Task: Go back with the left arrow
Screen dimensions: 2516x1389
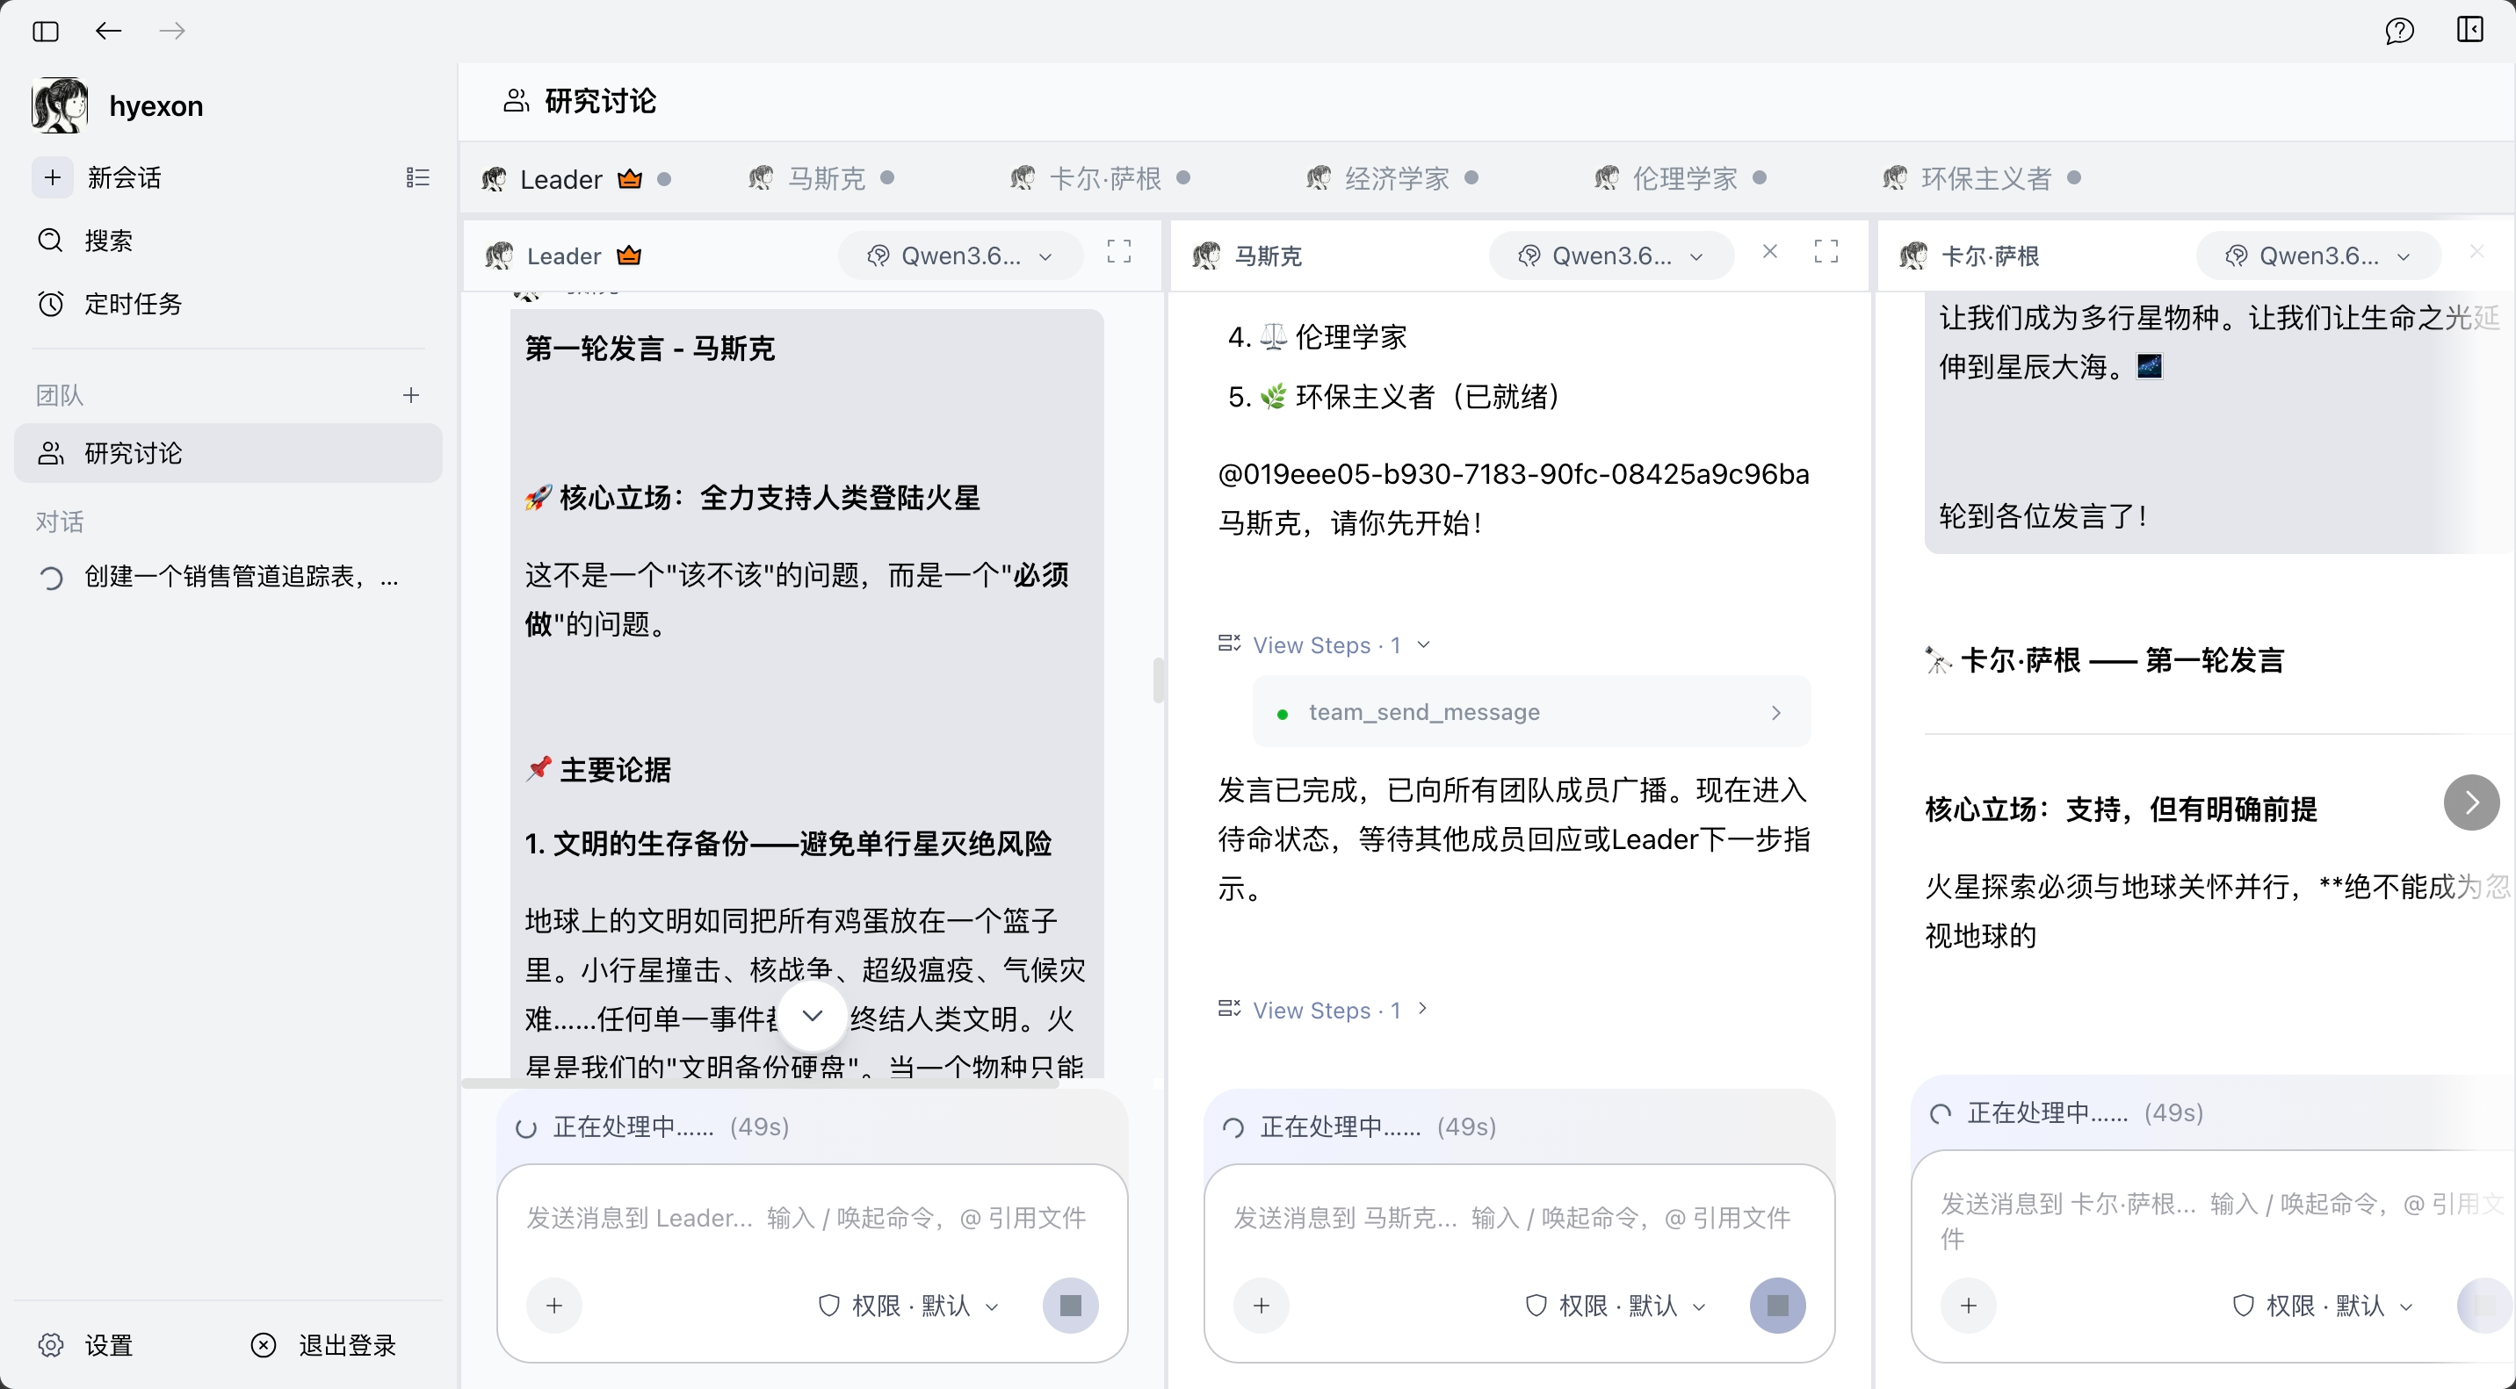Action: pyautogui.click(x=108, y=32)
